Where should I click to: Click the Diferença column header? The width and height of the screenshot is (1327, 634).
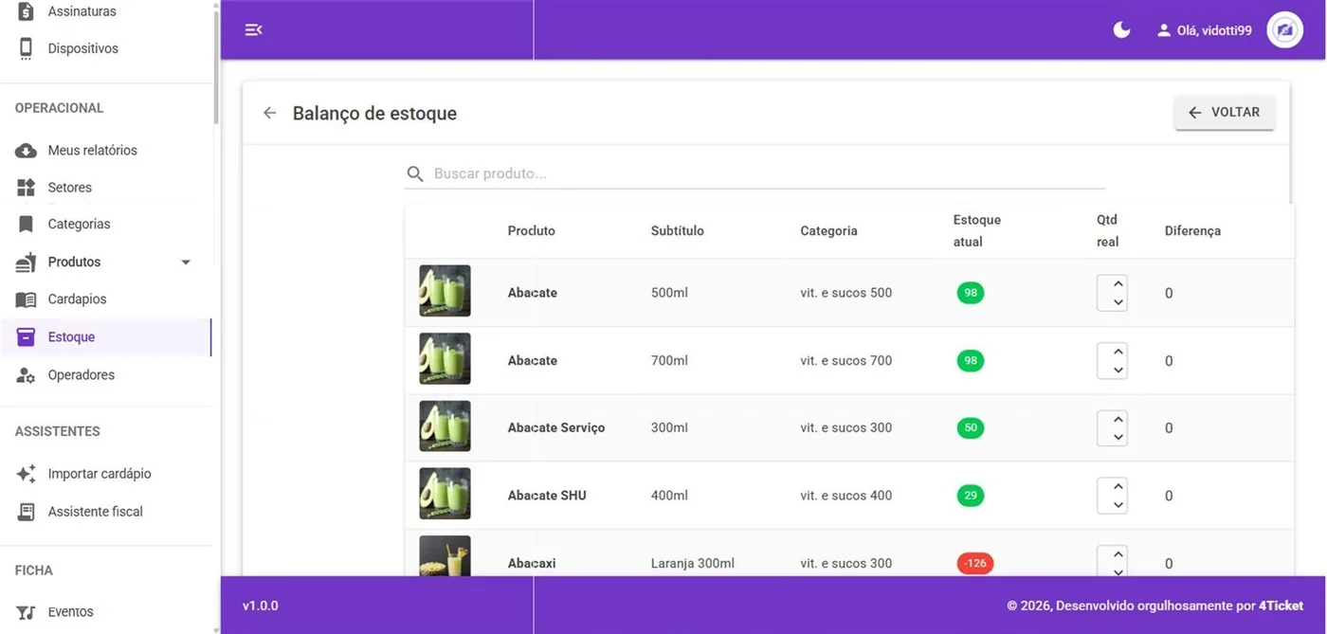point(1192,231)
